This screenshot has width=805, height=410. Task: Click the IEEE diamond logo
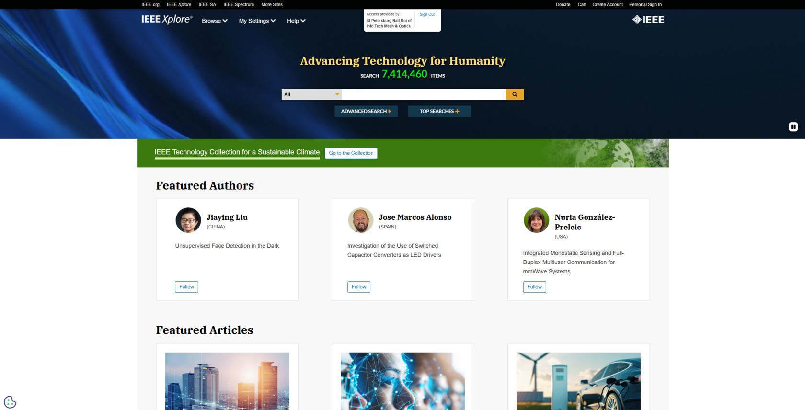[x=648, y=20]
